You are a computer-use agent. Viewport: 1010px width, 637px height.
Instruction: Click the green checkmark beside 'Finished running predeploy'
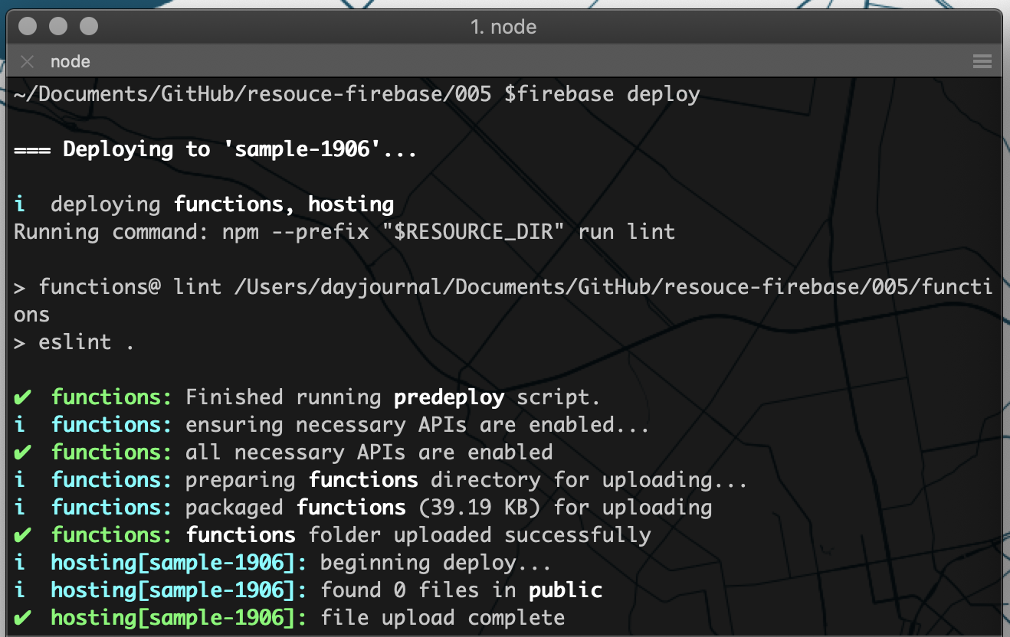(23, 397)
